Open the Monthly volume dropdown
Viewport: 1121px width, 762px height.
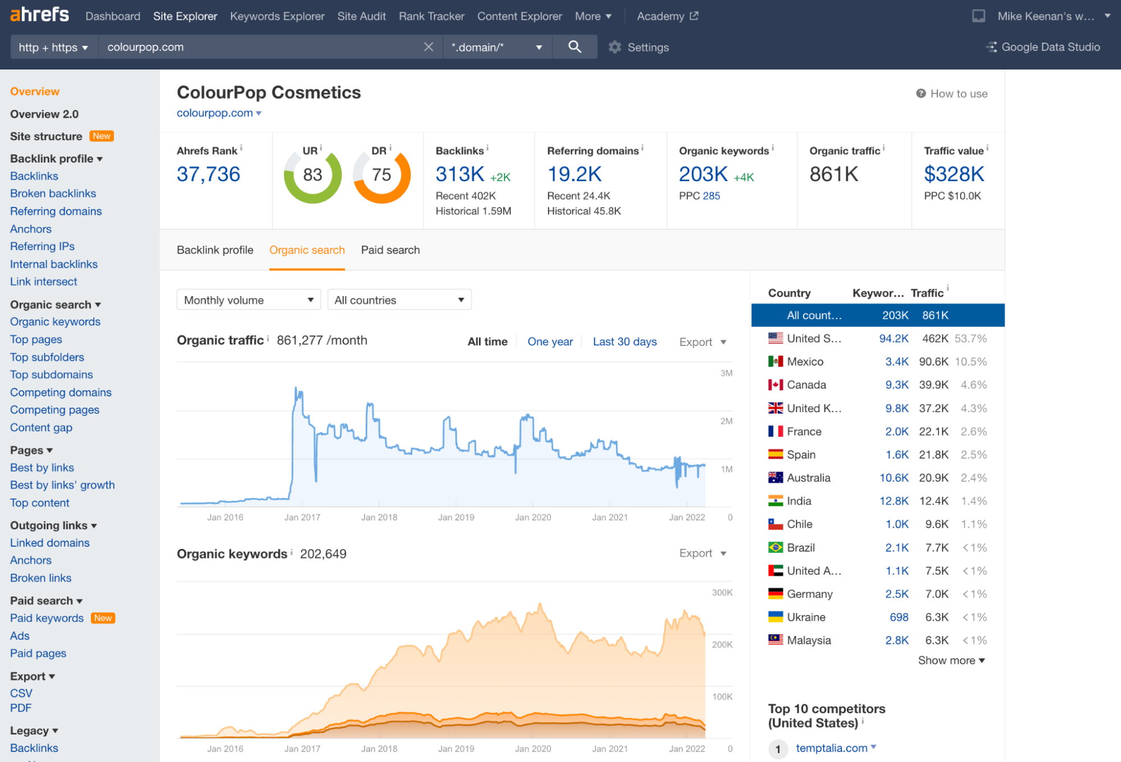tap(247, 299)
